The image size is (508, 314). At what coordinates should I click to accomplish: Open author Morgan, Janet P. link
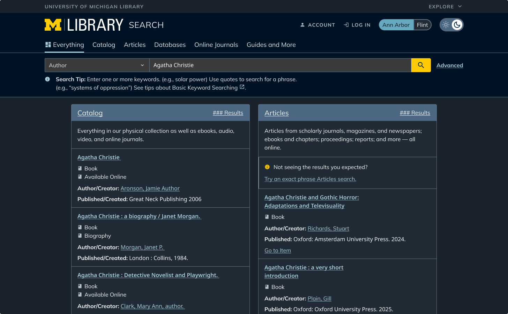142,247
